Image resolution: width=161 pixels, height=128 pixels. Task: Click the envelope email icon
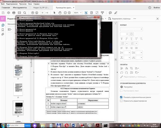pos(19,13)
